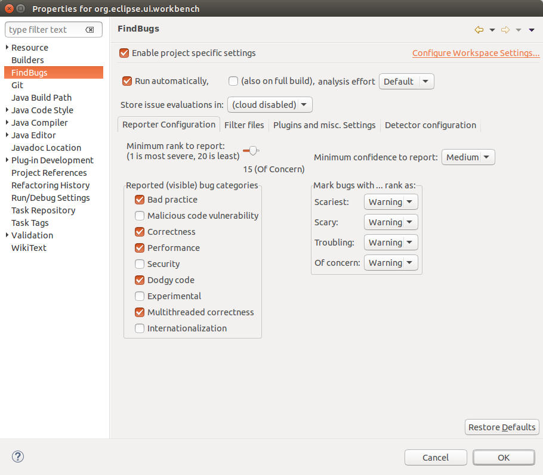Viewport: 543px width, 475px height.
Task: Select Run/Debug Settings entry
Action: [51, 198]
